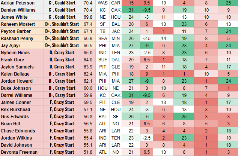
Task: Select Peyton Barber's TB team cell
Action: pos(104,31)
